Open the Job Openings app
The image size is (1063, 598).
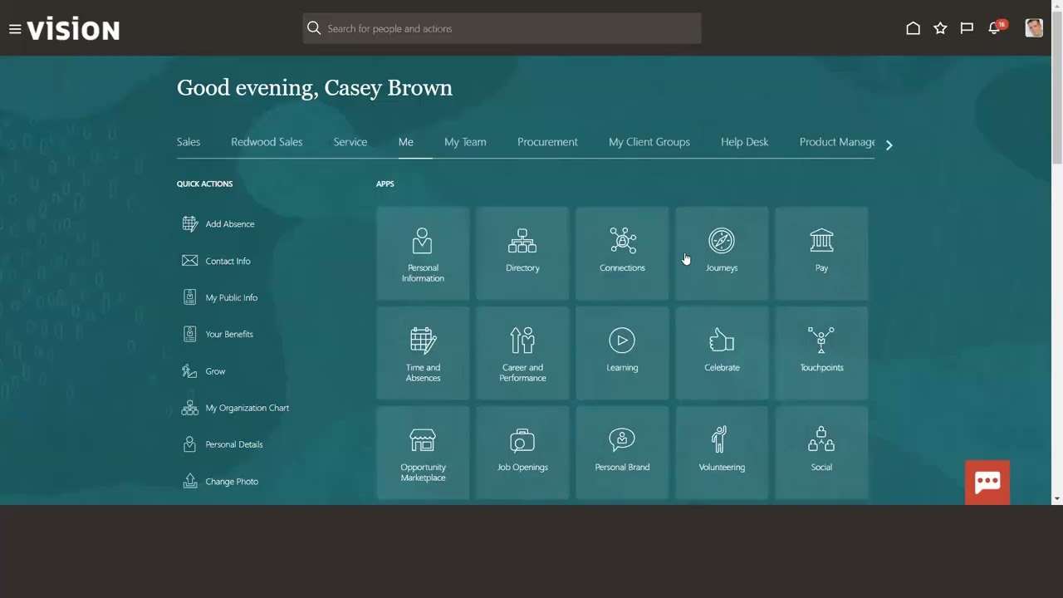coord(522,453)
